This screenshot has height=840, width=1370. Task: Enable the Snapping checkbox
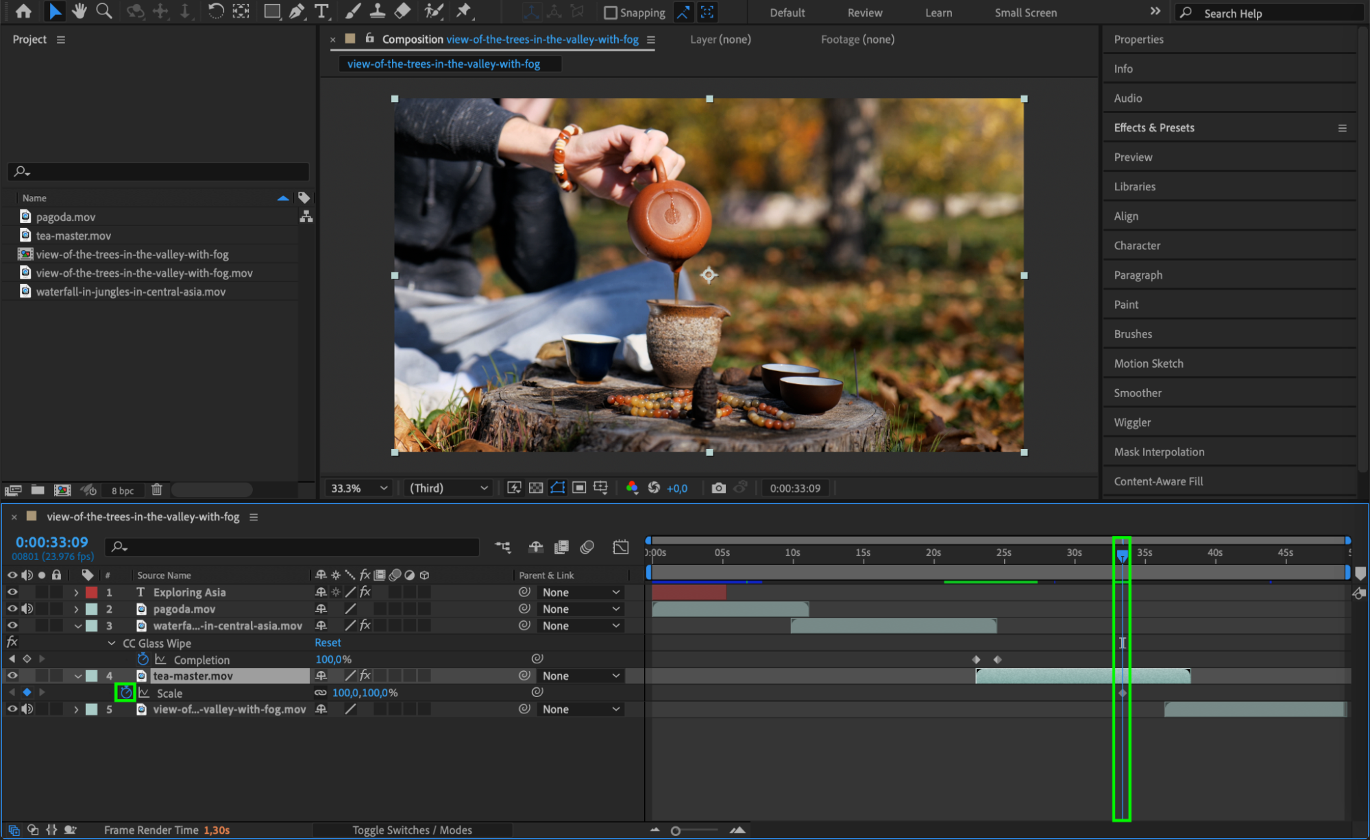tap(610, 13)
